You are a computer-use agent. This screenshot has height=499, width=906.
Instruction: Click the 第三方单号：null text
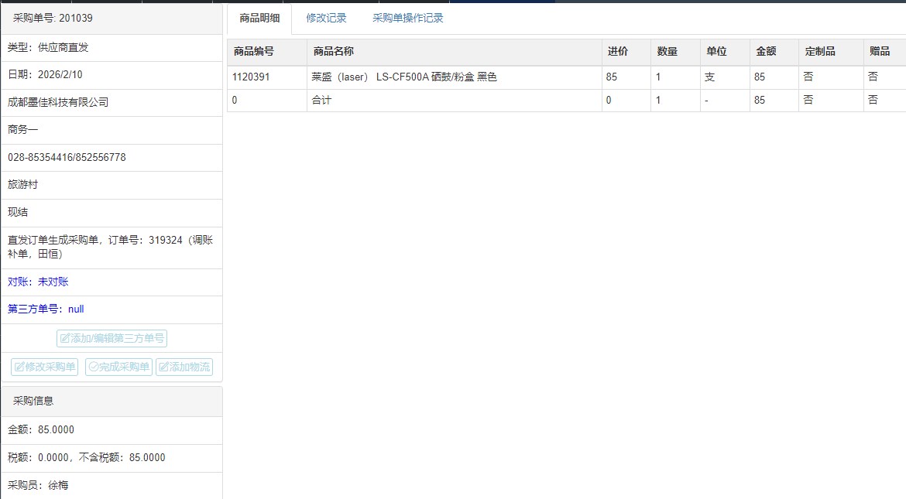pos(46,309)
